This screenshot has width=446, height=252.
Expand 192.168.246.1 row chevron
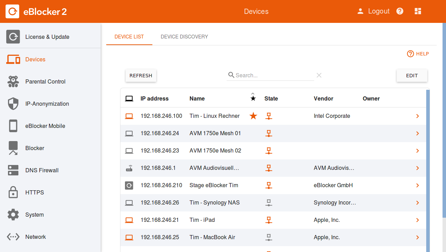tap(418, 168)
